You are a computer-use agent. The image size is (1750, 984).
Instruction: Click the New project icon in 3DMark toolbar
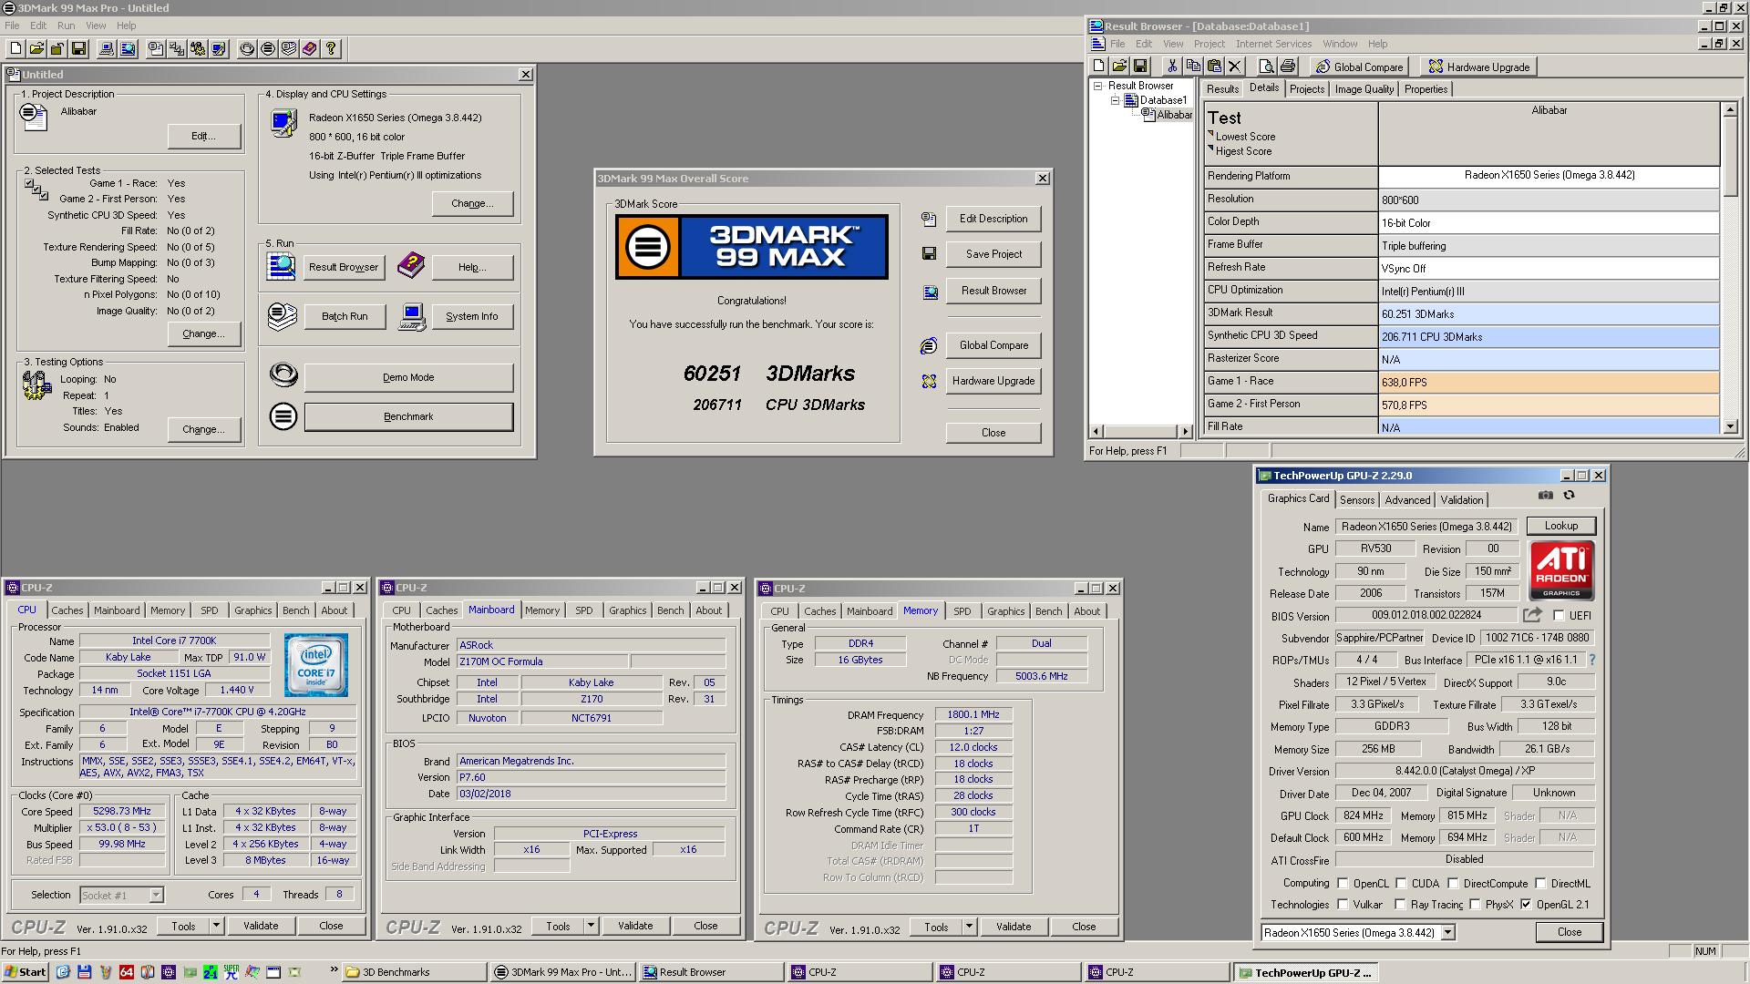[x=15, y=48]
